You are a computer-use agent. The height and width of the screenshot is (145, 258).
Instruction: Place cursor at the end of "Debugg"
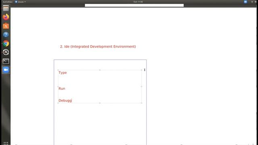pyautogui.click(x=72, y=100)
